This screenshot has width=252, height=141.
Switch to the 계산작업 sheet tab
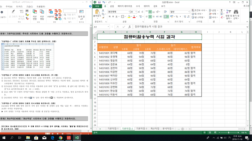click(x=155, y=129)
